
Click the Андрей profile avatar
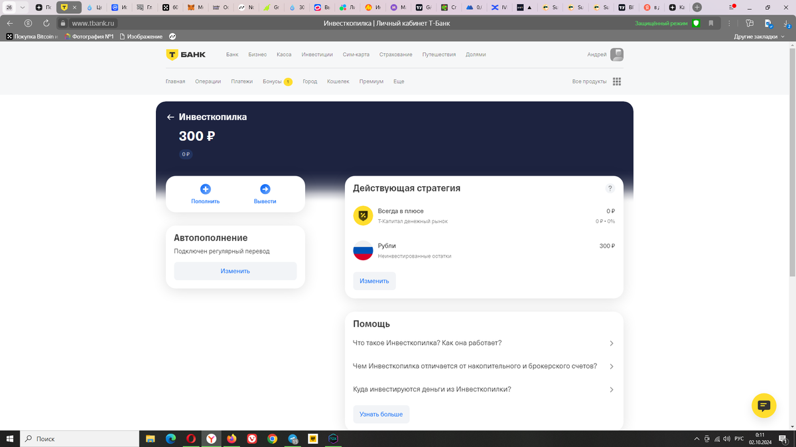[617, 54]
